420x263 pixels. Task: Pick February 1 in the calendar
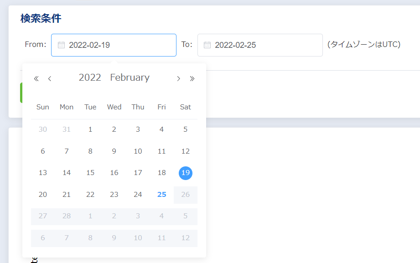[x=90, y=129]
